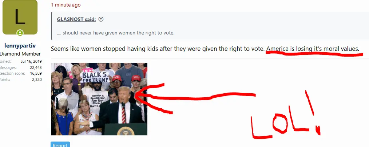Open the 16,589 reaction score
Screen dimensions: 369x147
[x=36, y=73]
